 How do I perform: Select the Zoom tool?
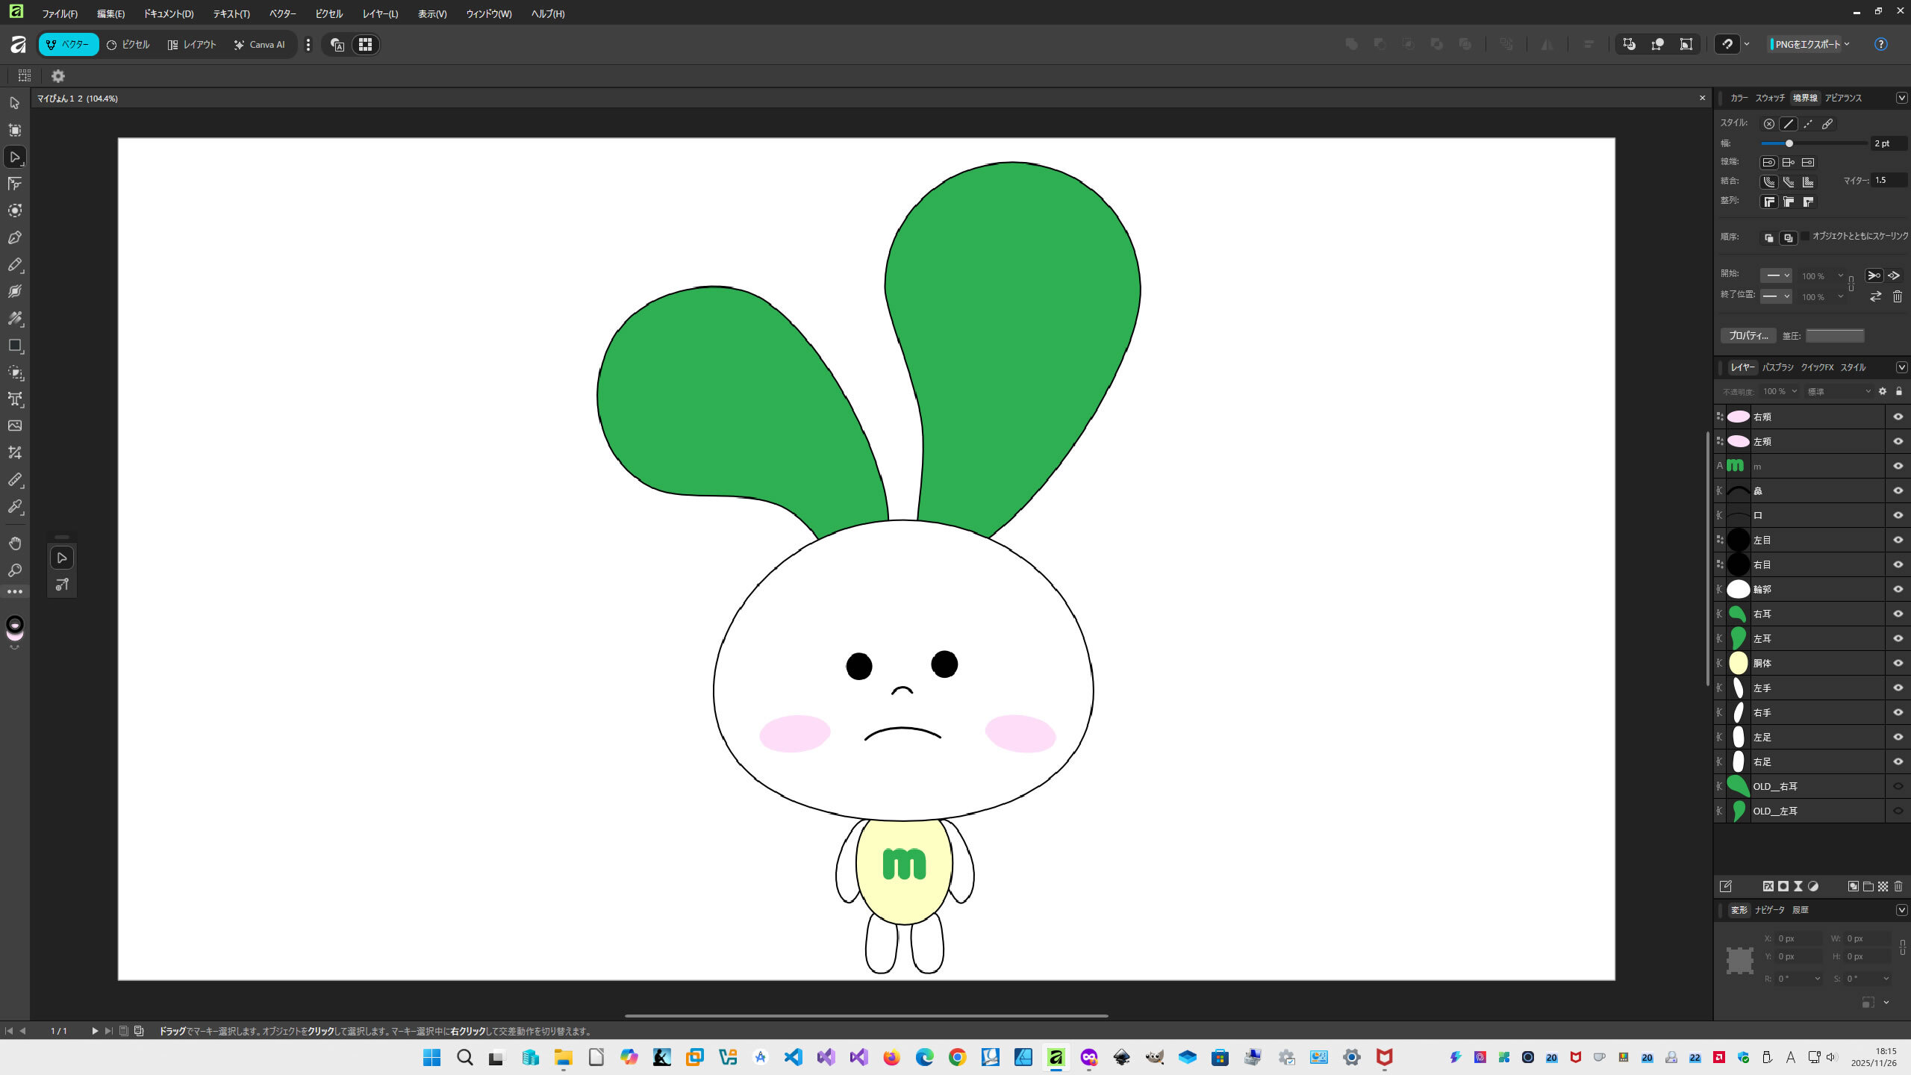coord(15,570)
